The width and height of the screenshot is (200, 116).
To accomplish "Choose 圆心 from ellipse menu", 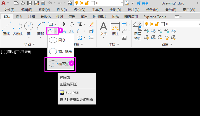I will (x=61, y=40).
